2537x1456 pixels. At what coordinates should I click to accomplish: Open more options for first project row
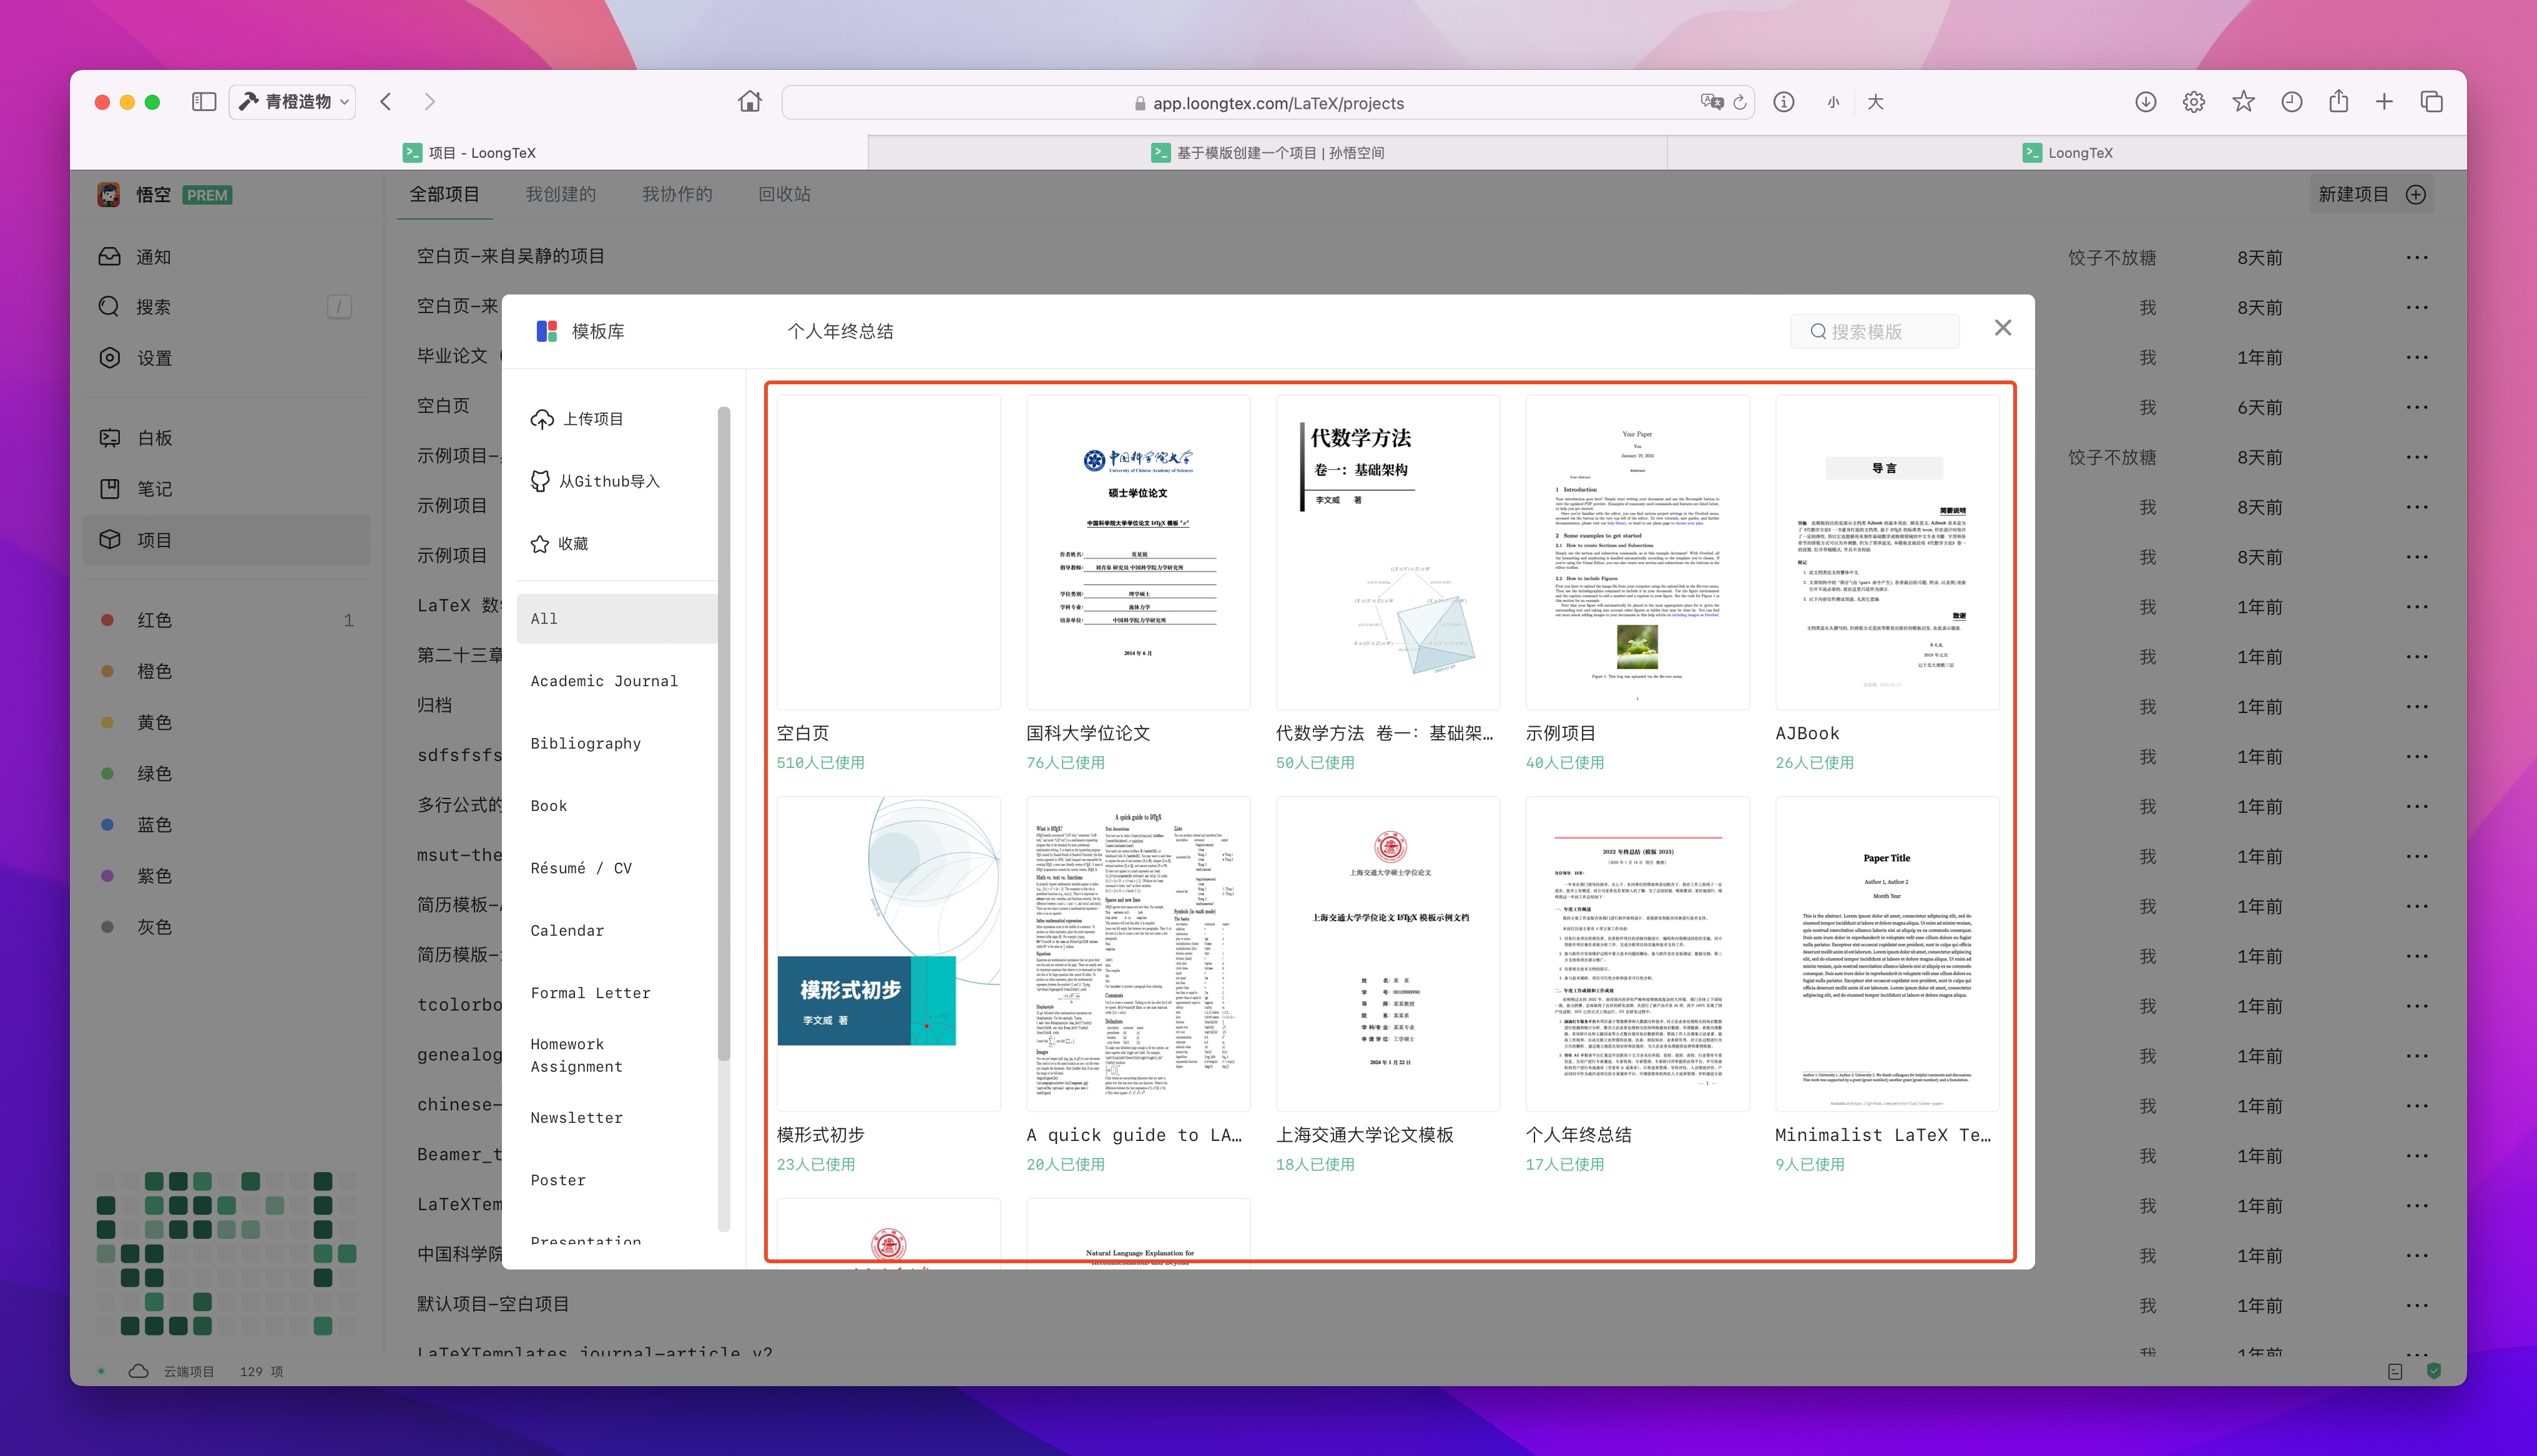pos(2417,258)
